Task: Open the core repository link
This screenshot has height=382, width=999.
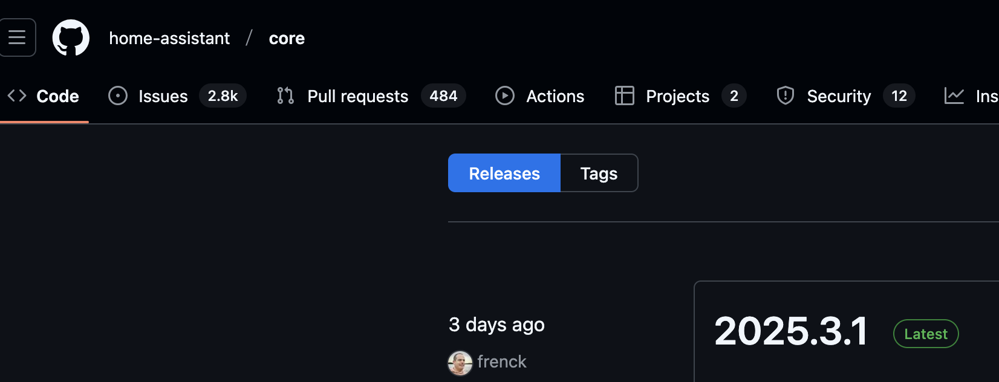Action: pyautogui.click(x=287, y=38)
